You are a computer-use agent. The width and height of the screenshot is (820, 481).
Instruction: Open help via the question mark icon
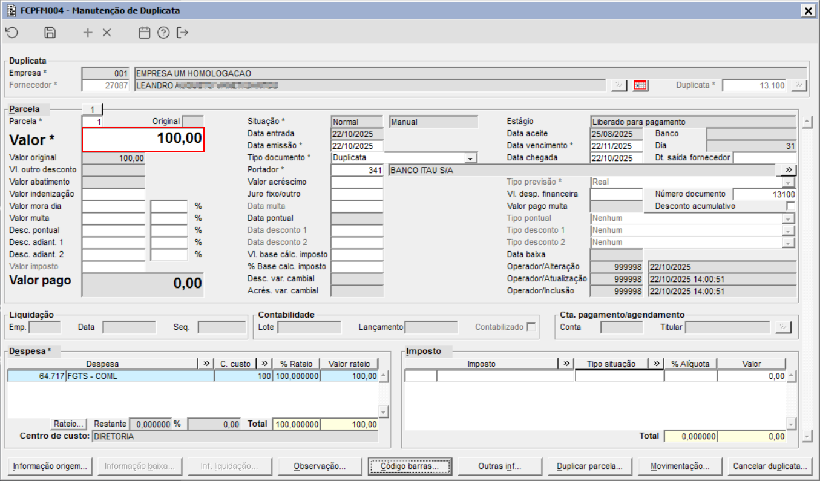[163, 33]
